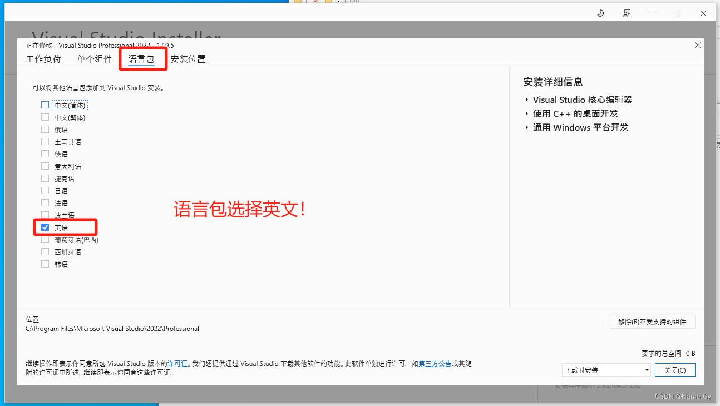Switch to the 单个组件 tab

(94, 58)
